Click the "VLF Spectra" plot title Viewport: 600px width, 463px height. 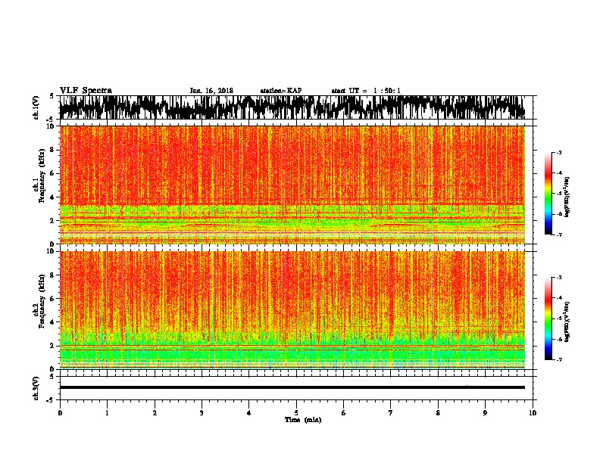click(x=86, y=91)
